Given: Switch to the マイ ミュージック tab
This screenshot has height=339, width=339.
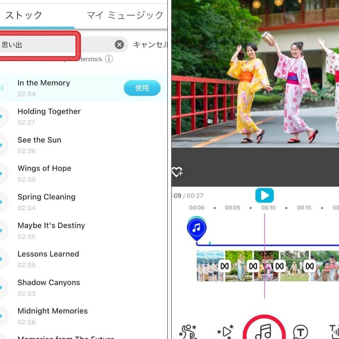Looking at the screenshot, I should pyautogui.click(x=125, y=16).
